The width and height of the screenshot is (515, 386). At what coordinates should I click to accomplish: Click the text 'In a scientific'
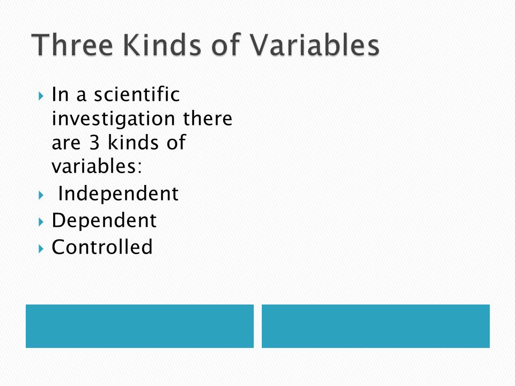(x=116, y=94)
